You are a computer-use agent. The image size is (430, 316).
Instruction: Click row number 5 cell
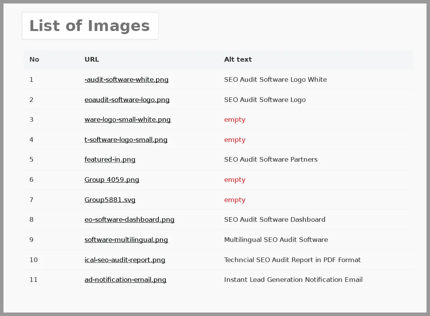(x=31, y=159)
